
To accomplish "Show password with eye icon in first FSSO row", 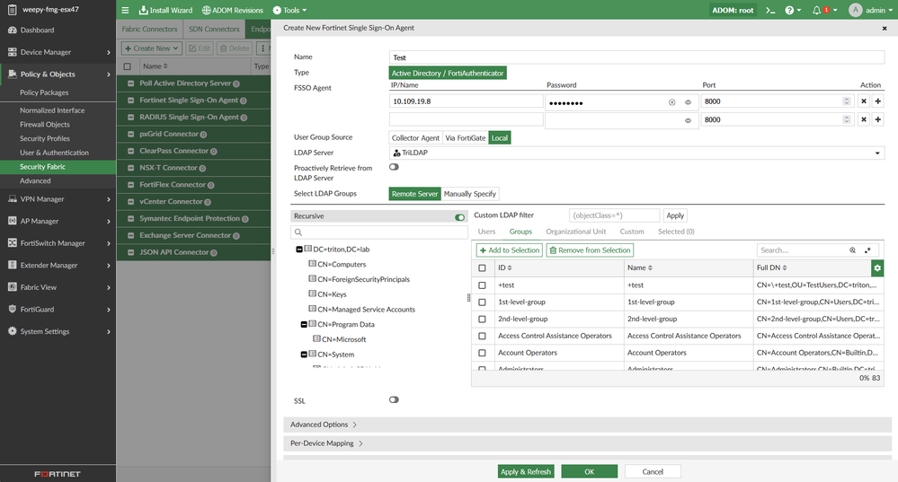I will (x=689, y=102).
